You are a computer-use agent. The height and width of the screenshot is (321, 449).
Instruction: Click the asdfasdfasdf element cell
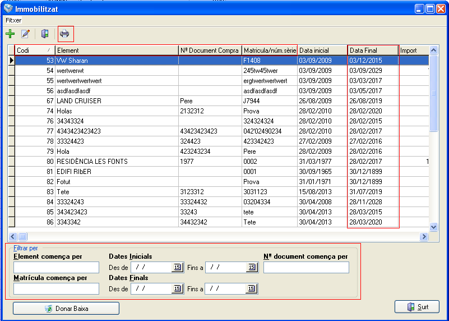[x=117, y=91]
